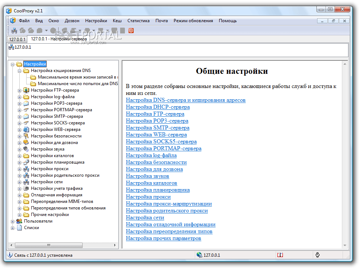The height and width of the screenshot is (268, 359).
Task: Follow the Настройка log-файла link
Action: 151,155
